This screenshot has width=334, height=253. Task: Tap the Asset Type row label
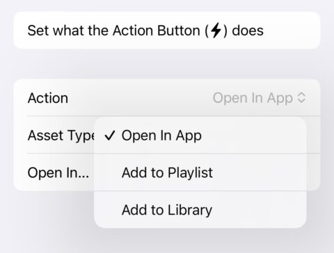click(61, 136)
